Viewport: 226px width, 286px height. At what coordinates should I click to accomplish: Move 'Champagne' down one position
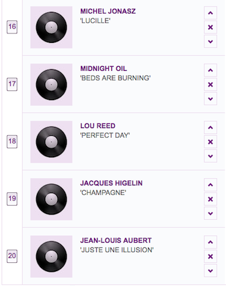click(211, 213)
